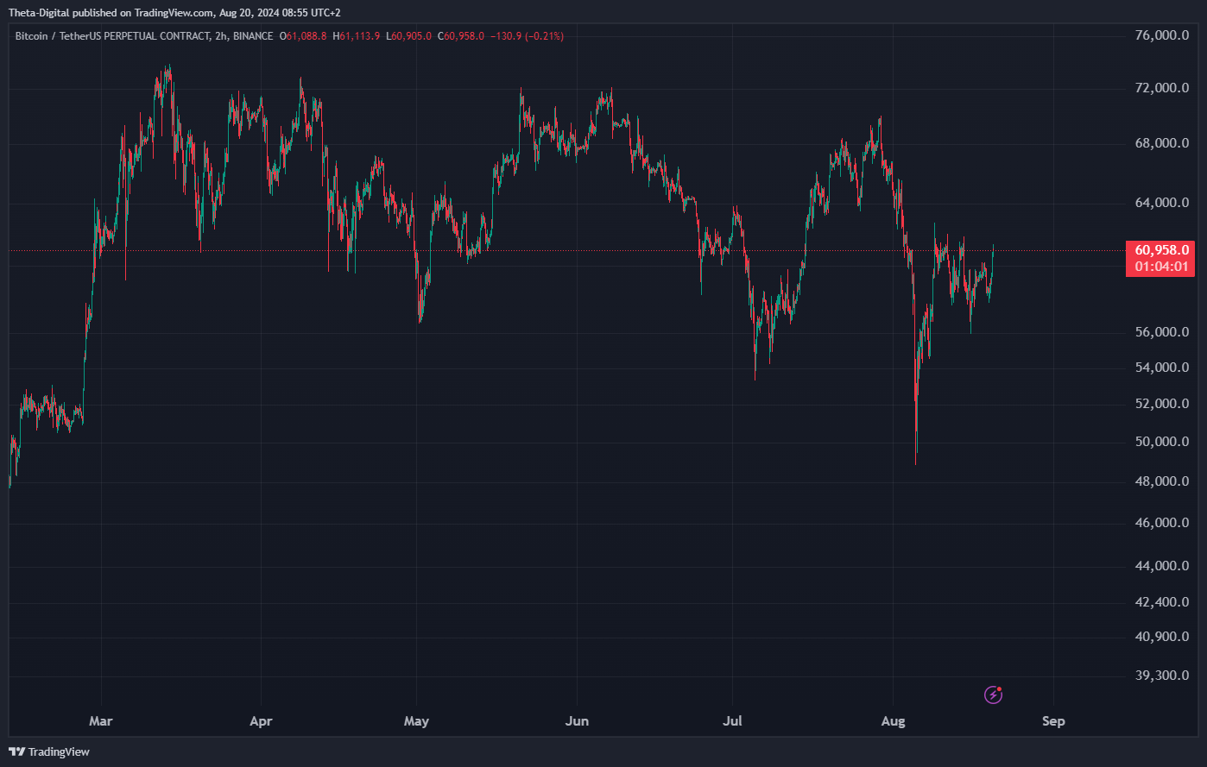The width and height of the screenshot is (1207, 767).
Task: Click the candle countdown timer 01:04:01
Action: [1161, 267]
